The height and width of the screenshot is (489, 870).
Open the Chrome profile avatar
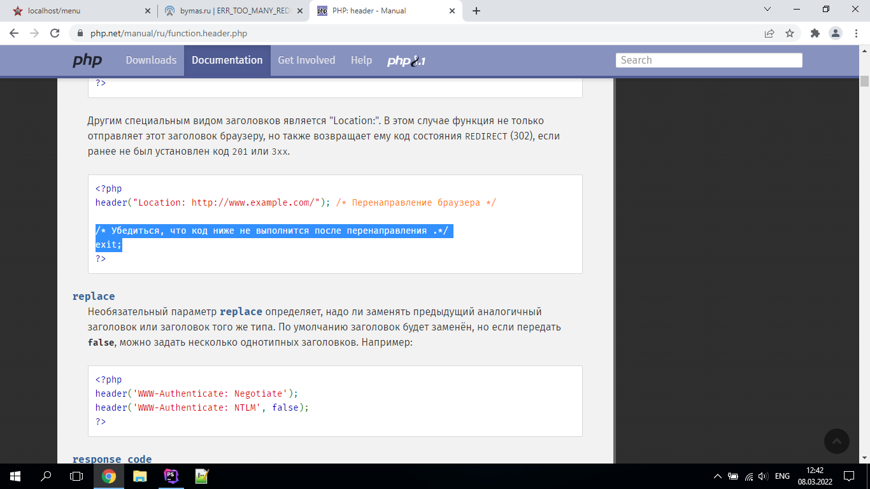point(835,33)
